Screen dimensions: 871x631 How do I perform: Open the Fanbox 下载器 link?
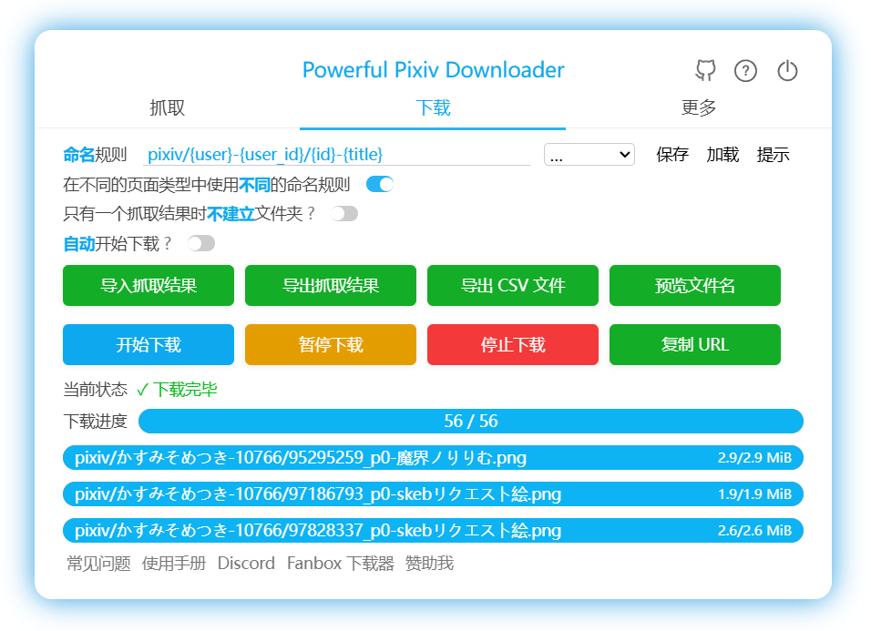pyautogui.click(x=341, y=564)
